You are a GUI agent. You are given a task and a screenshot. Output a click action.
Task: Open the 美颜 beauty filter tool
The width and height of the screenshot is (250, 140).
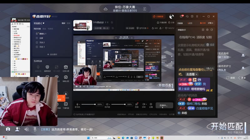pyautogui.click(x=137, y=105)
